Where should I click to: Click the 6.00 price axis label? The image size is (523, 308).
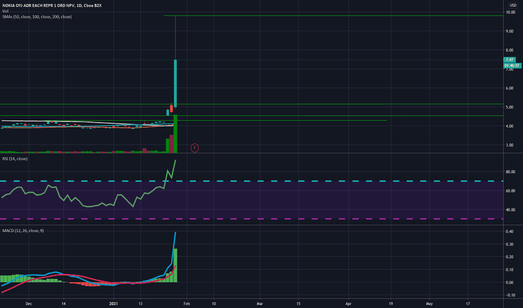click(x=510, y=88)
